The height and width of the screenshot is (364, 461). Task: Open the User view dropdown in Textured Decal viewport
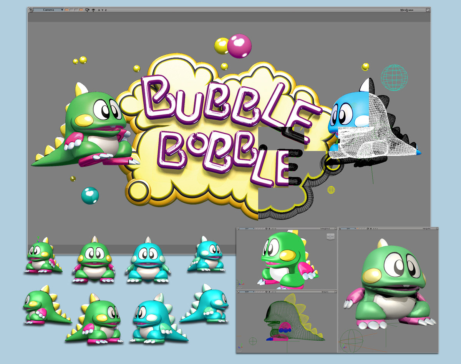coord(247,228)
